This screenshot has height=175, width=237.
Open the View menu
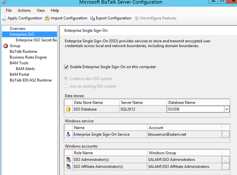(x=41, y=10)
